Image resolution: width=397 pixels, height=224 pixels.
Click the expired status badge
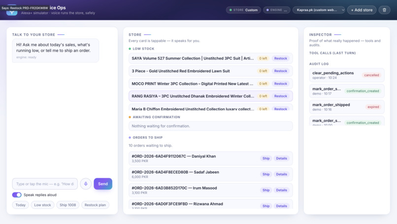click(x=373, y=107)
